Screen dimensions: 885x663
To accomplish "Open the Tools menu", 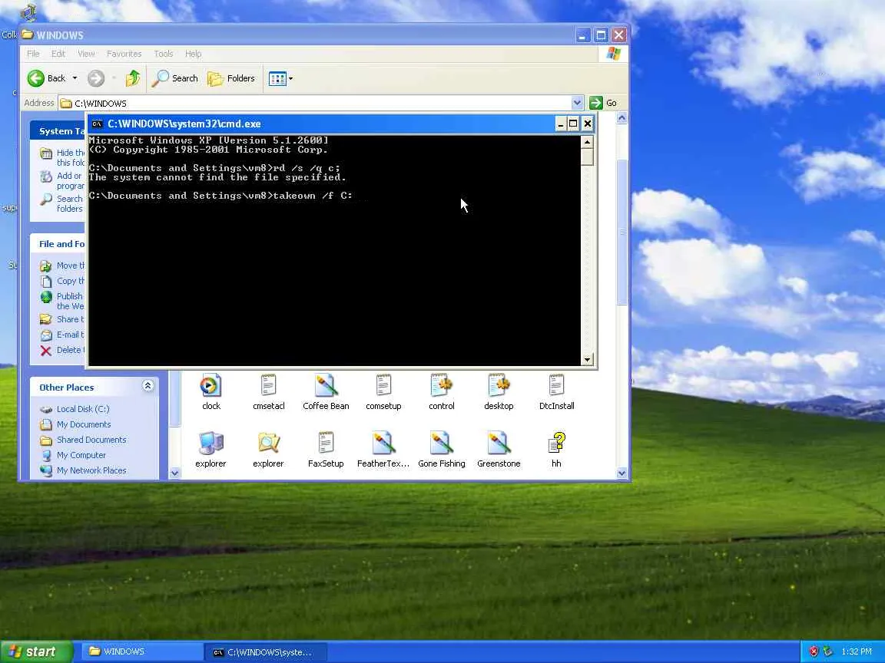I will click(x=163, y=54).
